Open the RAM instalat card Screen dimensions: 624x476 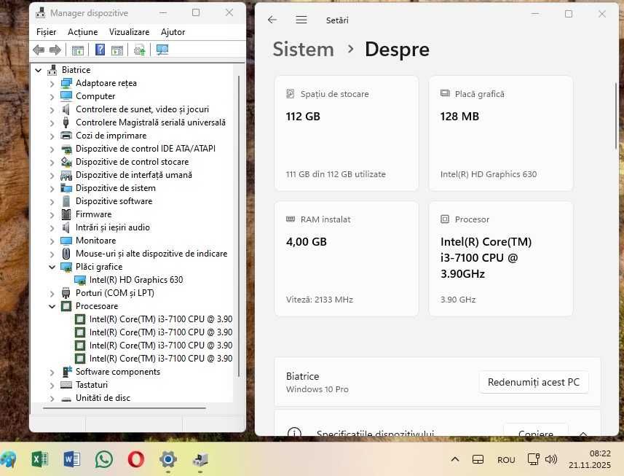pos(347,259)
